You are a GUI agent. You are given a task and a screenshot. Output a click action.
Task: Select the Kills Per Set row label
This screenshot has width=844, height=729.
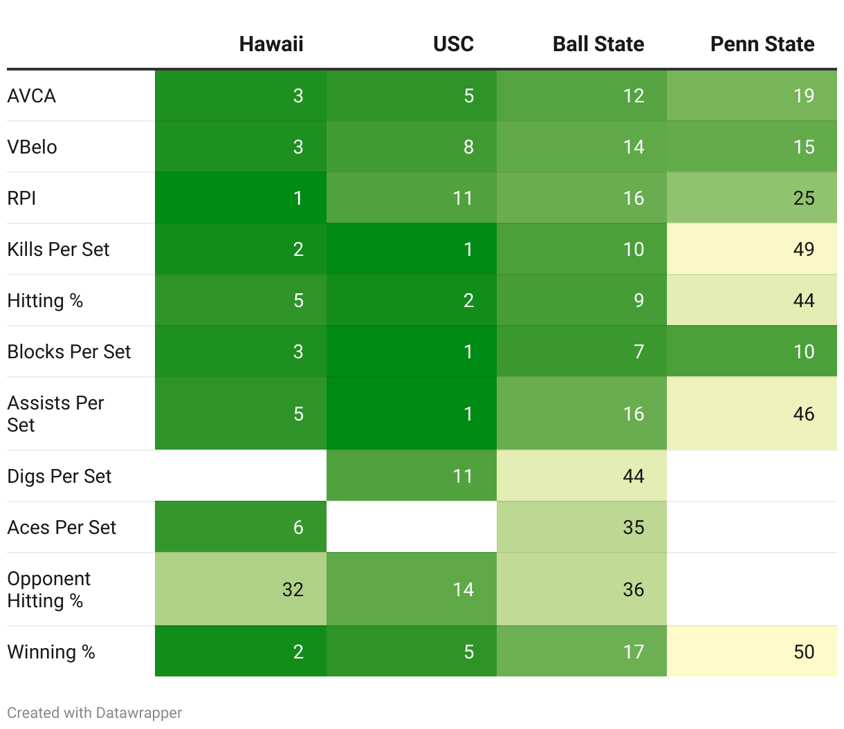[59, 249]
